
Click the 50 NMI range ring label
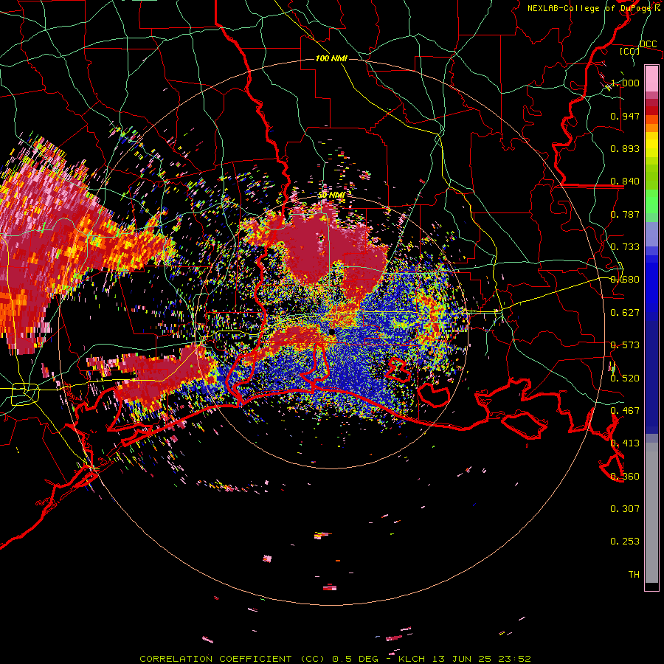click(331, 195)
